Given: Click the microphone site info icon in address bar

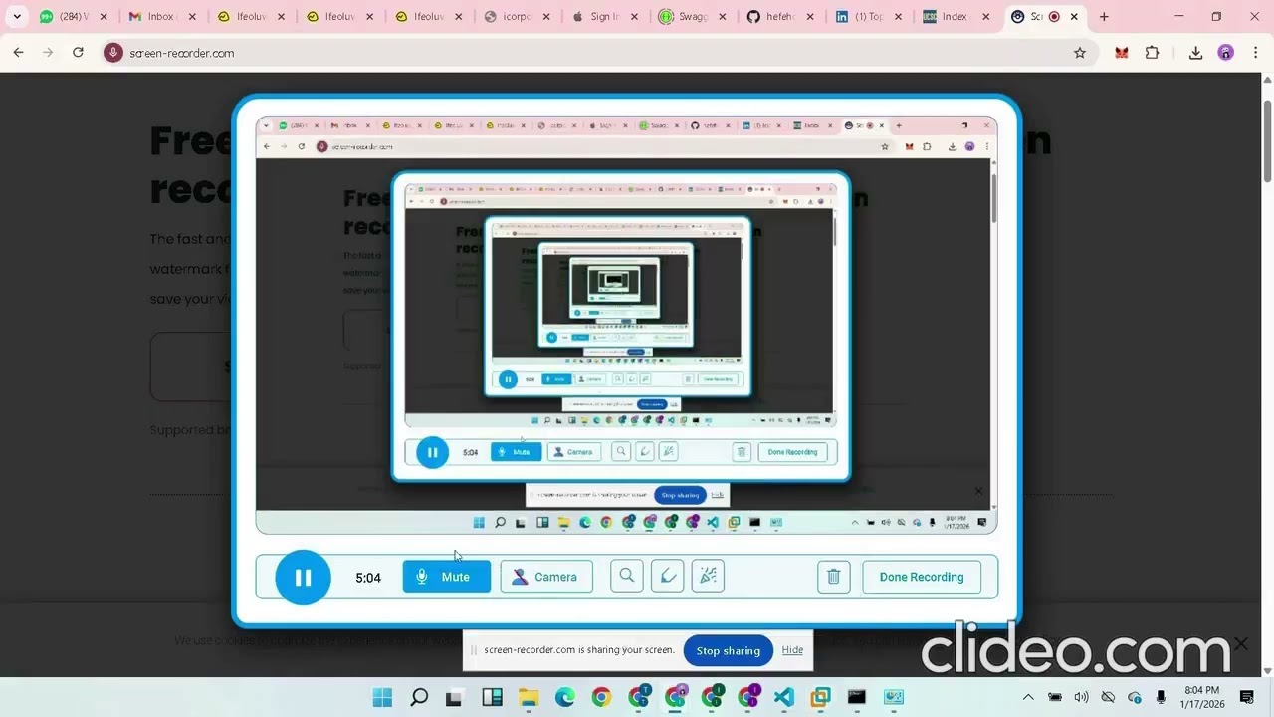Looking at the screenshot, I should coord(113,53).
